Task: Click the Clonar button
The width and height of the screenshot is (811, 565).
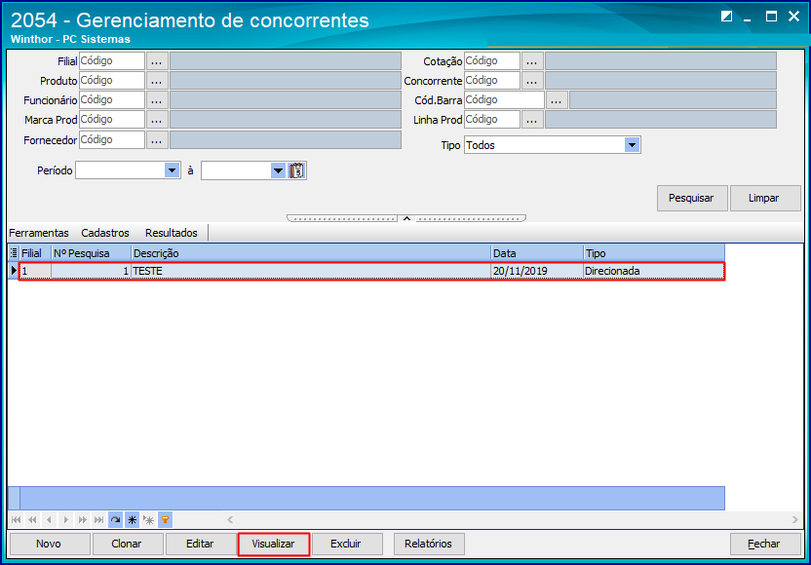Action: pyautogui.click(x=127, y=544)
